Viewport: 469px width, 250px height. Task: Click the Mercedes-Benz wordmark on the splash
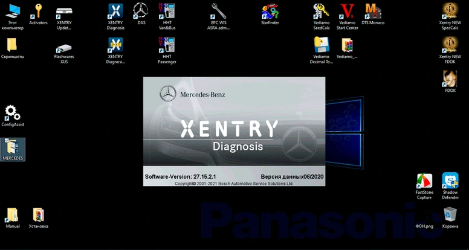tap(202, 95)
